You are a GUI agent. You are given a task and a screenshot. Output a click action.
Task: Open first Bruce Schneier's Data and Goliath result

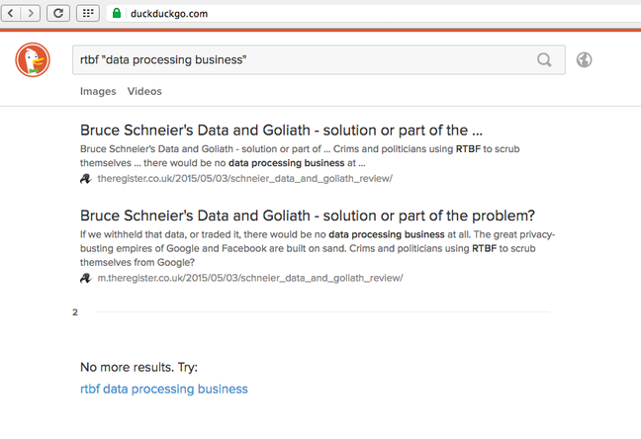click(281, 130)
